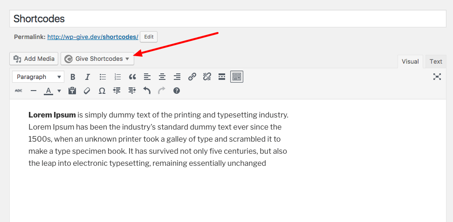Insert a horizontal line
Viewport: 453px width, 222px height.
[34, 91]
